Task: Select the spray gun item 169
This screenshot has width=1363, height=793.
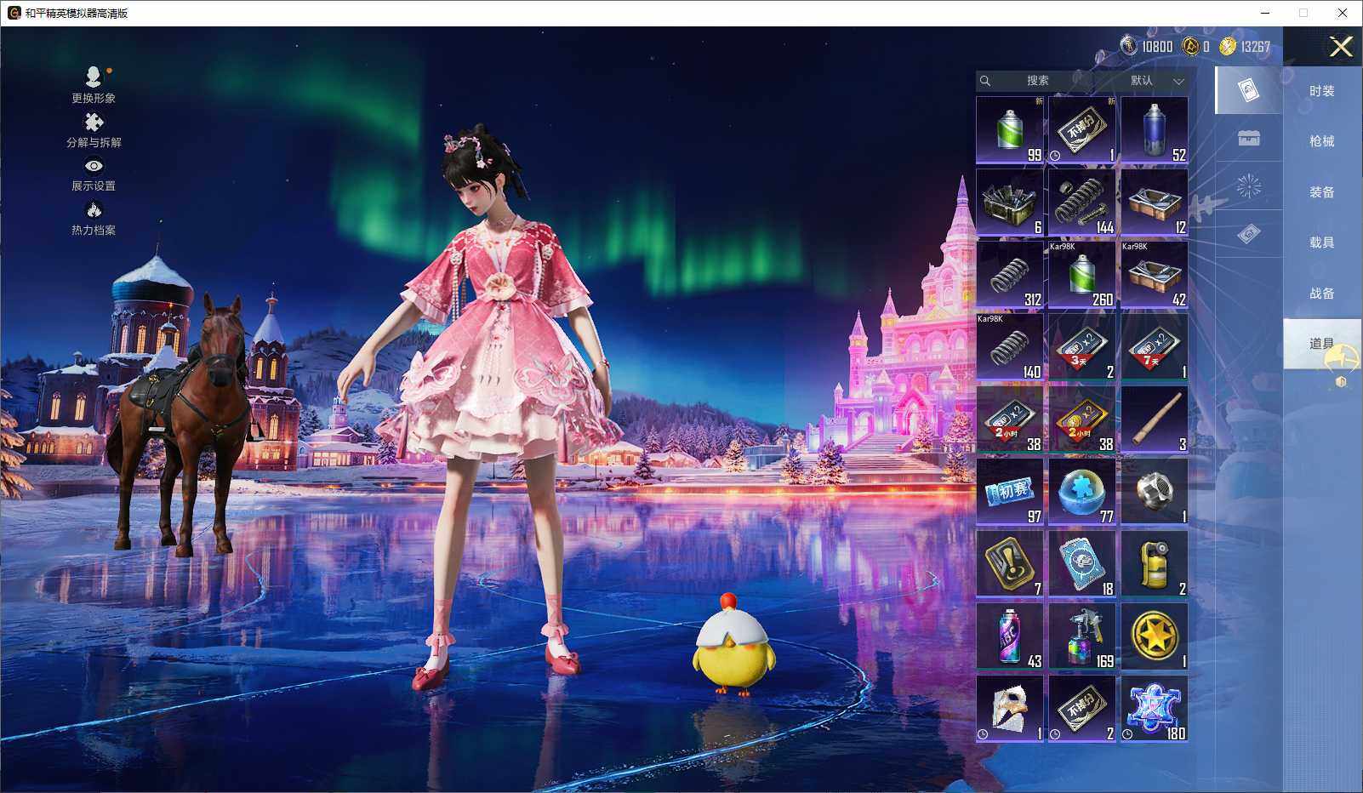Action: coord(1082,636)
